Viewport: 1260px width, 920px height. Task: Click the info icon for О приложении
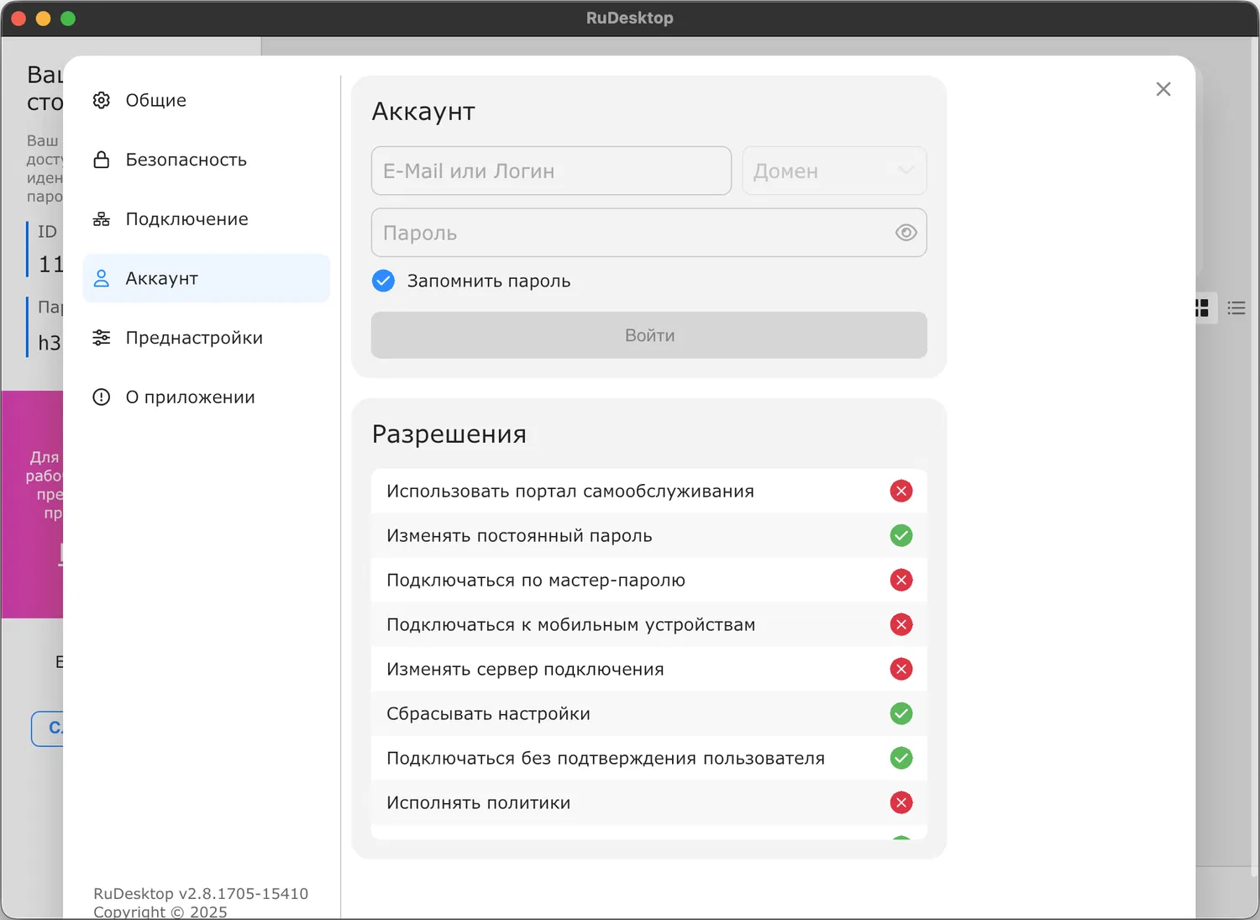point(102,397)
